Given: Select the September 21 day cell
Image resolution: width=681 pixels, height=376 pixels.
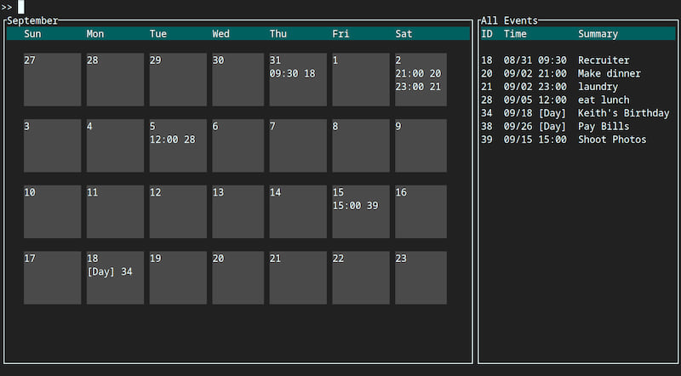Looking at the screenshot, I should [x=298, y=277].
